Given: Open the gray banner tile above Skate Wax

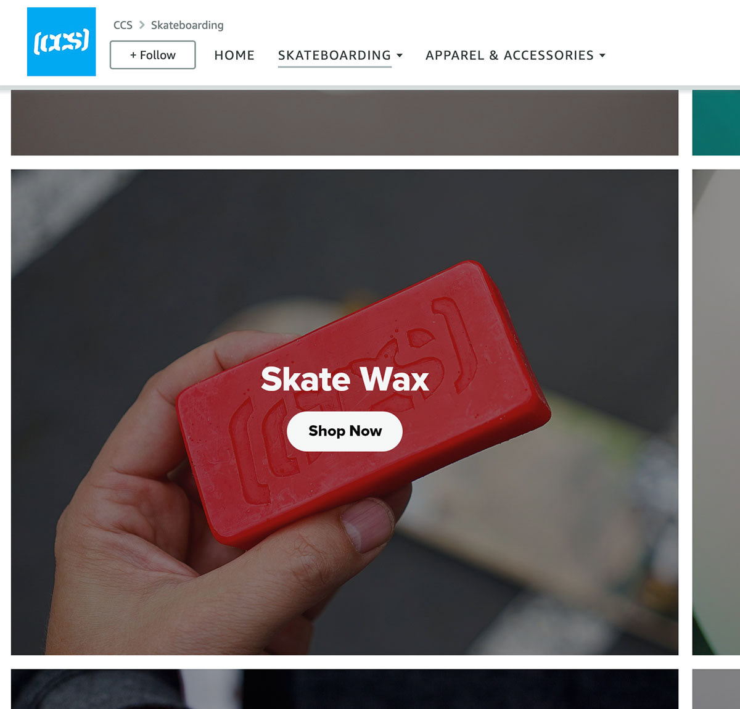Looking at the screenshot, I should click(x=345, y=122).
